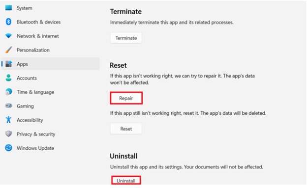307x188 pixels.
Task: Click the Personalization paintbrush icon
Action: point(8,50)
